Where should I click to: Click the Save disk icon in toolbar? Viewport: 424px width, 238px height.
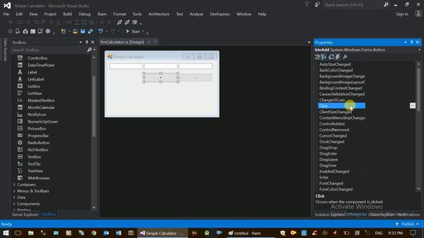83,31
